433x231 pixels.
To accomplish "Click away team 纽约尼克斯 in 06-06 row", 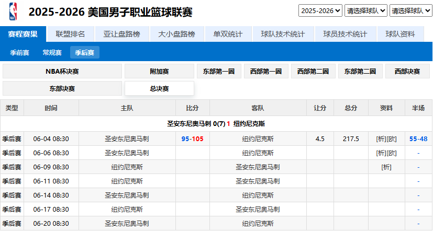I will coord(258,153).
